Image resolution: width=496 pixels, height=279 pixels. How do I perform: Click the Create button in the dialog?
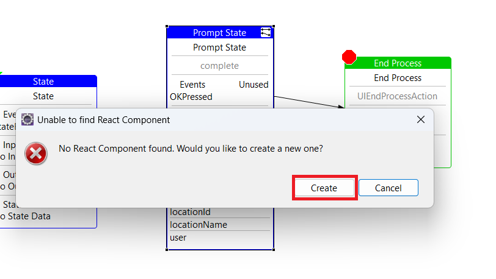(324, 188)
